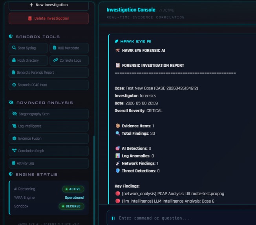Click the leaf icon beside Hawk Eye AI
Viewport: 256px width, 225px height.
point(116,41)
